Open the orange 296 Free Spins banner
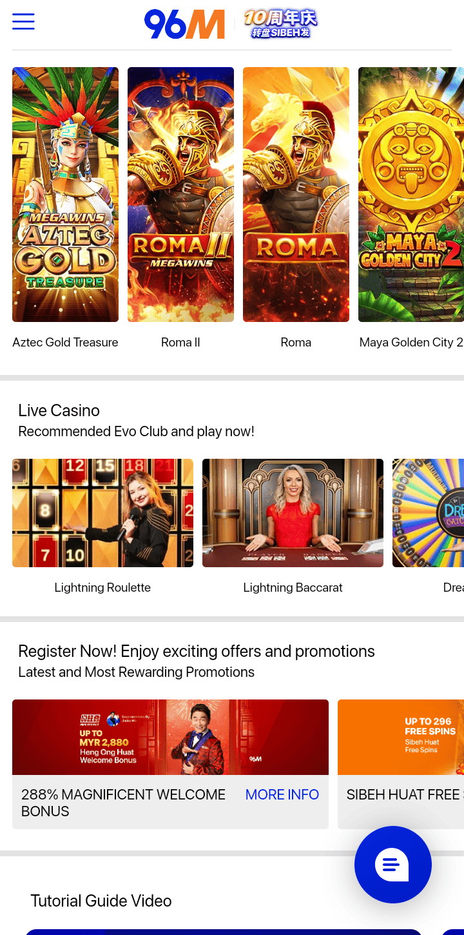The image size is (464, 935). (401, 738)
